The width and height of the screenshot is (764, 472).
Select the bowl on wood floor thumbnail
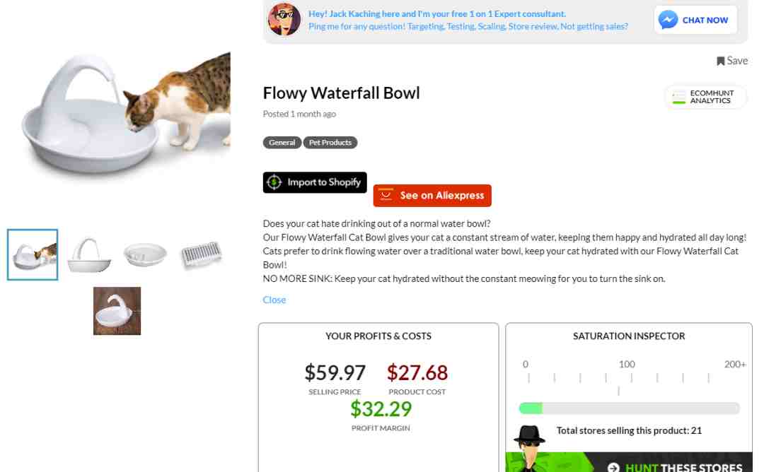pyautogui.click(x=117, y=311)
